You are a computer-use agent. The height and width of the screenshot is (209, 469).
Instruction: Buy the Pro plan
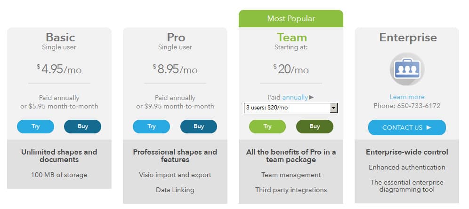point(198,126)
